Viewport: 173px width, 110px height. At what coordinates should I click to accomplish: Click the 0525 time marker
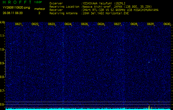point(84,24)
